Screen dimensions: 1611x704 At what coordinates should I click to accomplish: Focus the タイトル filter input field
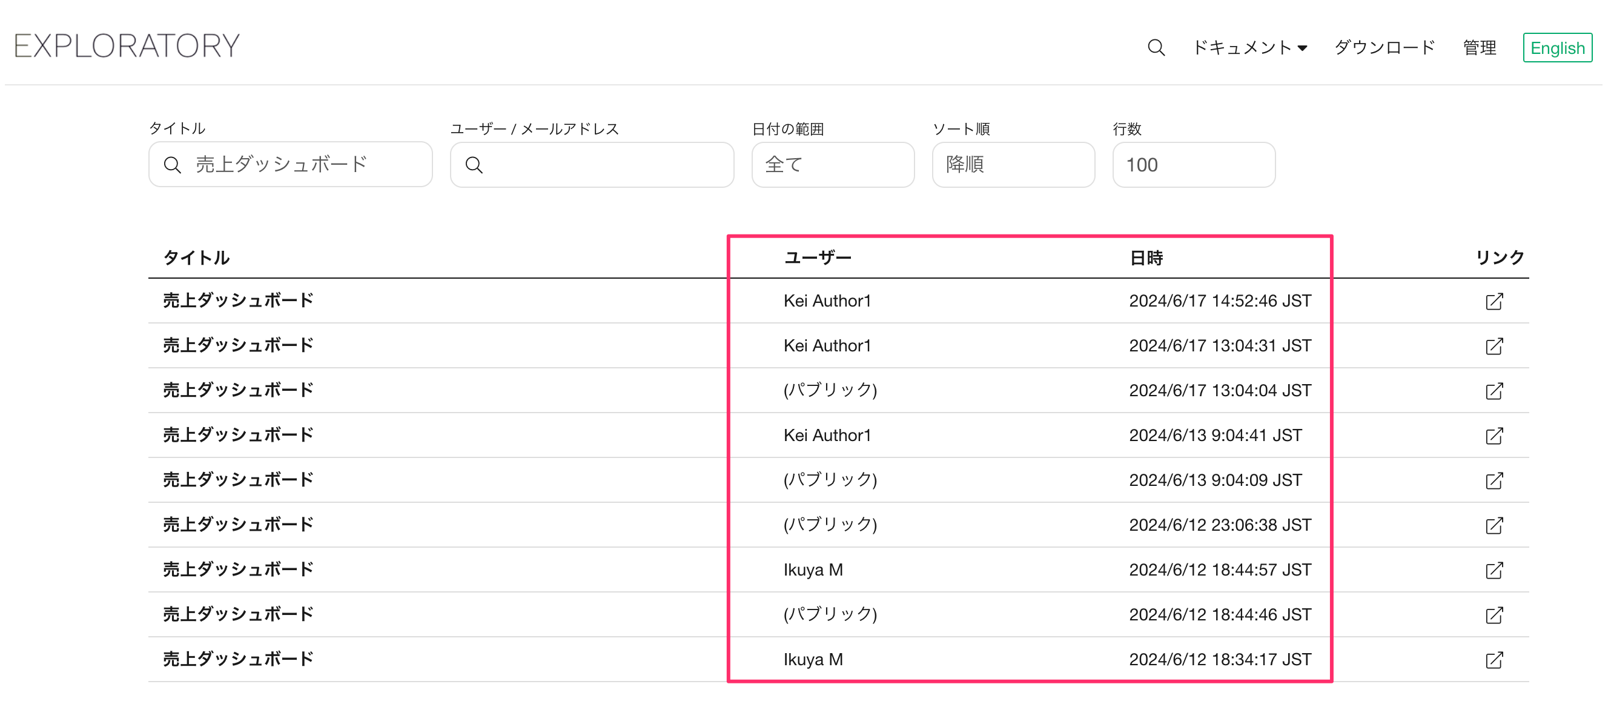[x=290, y=165]
